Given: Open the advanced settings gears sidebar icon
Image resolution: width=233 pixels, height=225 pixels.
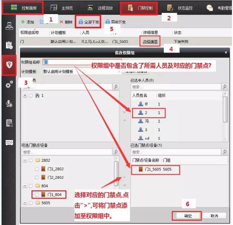Looking at the screenshot, I should tap(9, 84).
